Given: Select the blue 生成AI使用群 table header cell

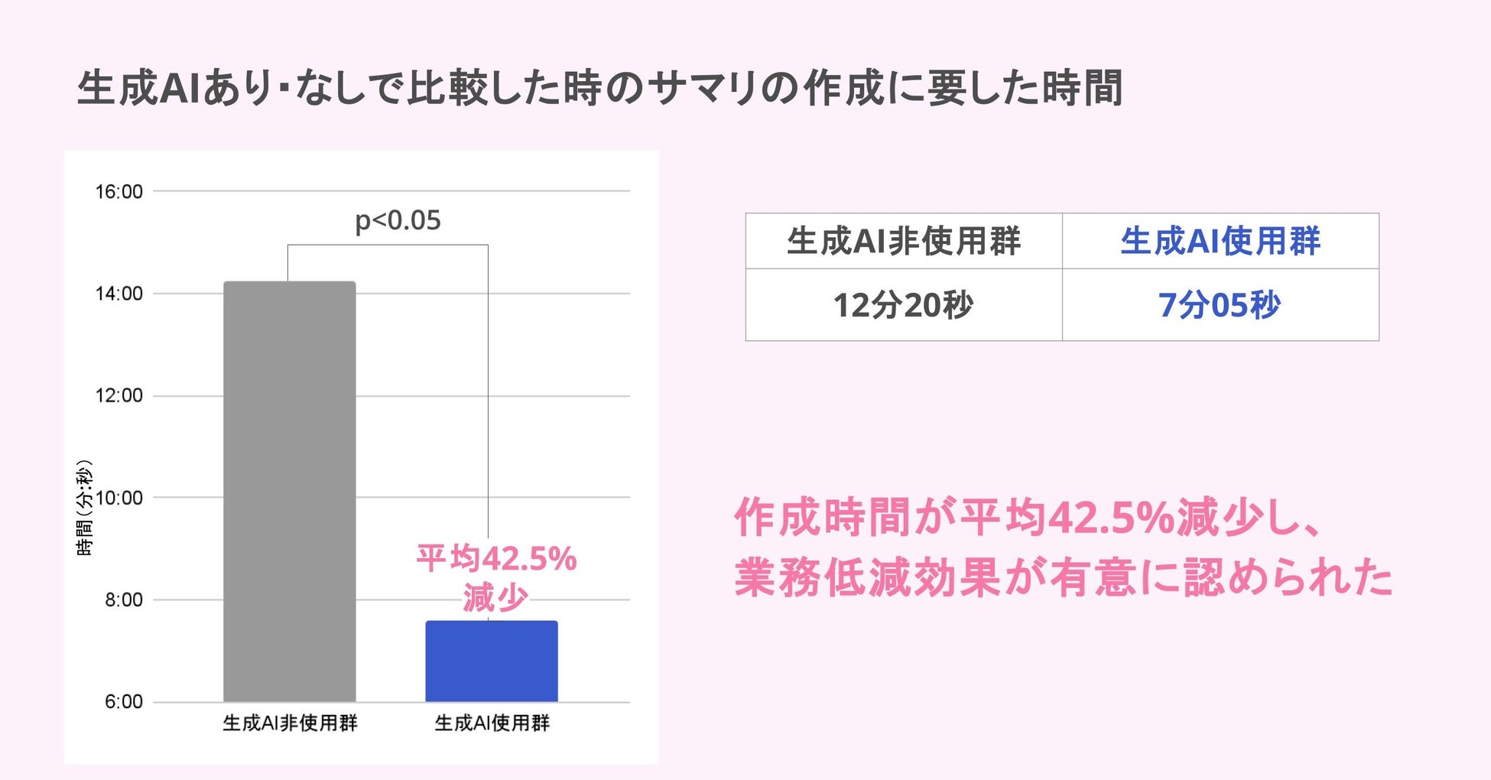Looking at the screenshot, I should tap(1220, 241).
